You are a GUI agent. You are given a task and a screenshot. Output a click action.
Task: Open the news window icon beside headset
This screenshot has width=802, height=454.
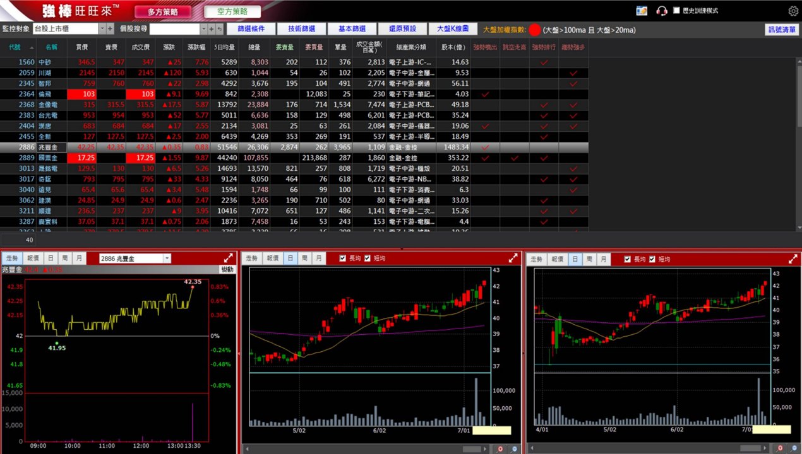click(642, 11)
